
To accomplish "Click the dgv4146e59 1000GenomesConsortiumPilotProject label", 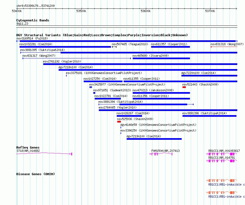I will point(158,125).
